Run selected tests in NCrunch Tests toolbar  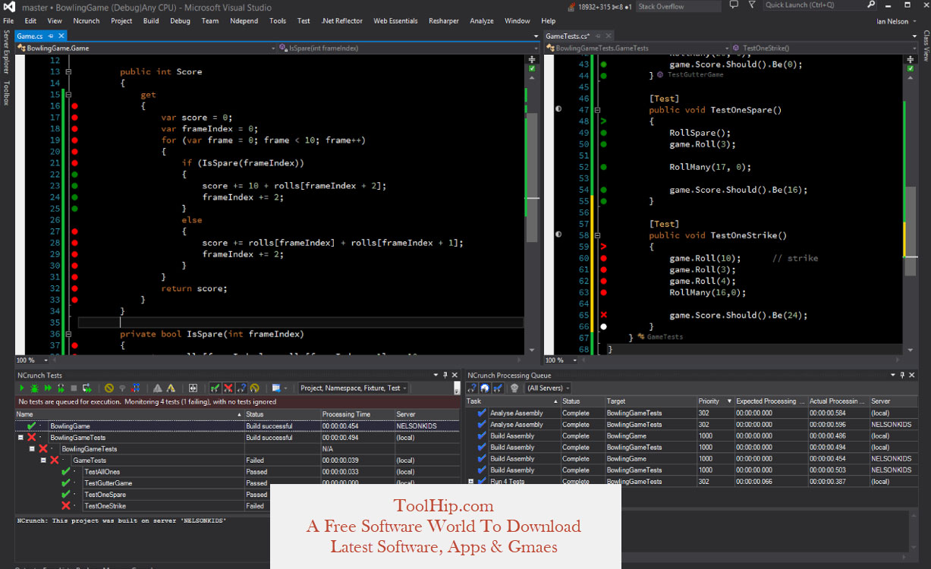pyautogui.click(x=21, y=388)
